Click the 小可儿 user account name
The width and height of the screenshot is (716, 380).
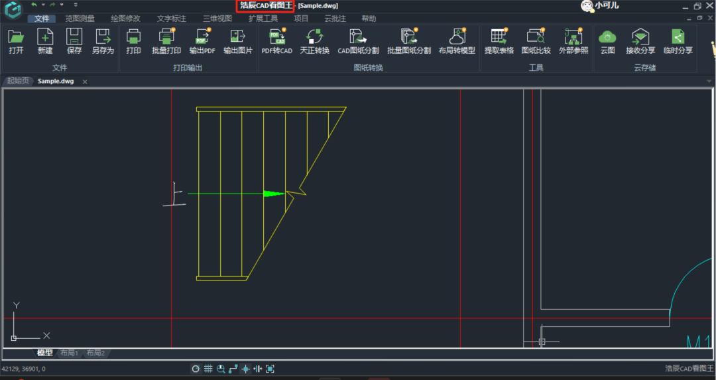pos(607,5)
